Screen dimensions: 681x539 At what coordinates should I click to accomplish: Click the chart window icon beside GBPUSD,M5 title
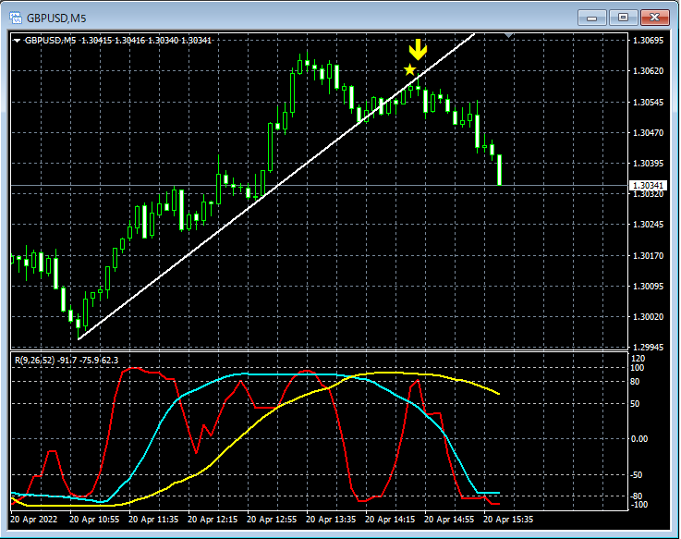pyautogui.click(x=16, y=18)
